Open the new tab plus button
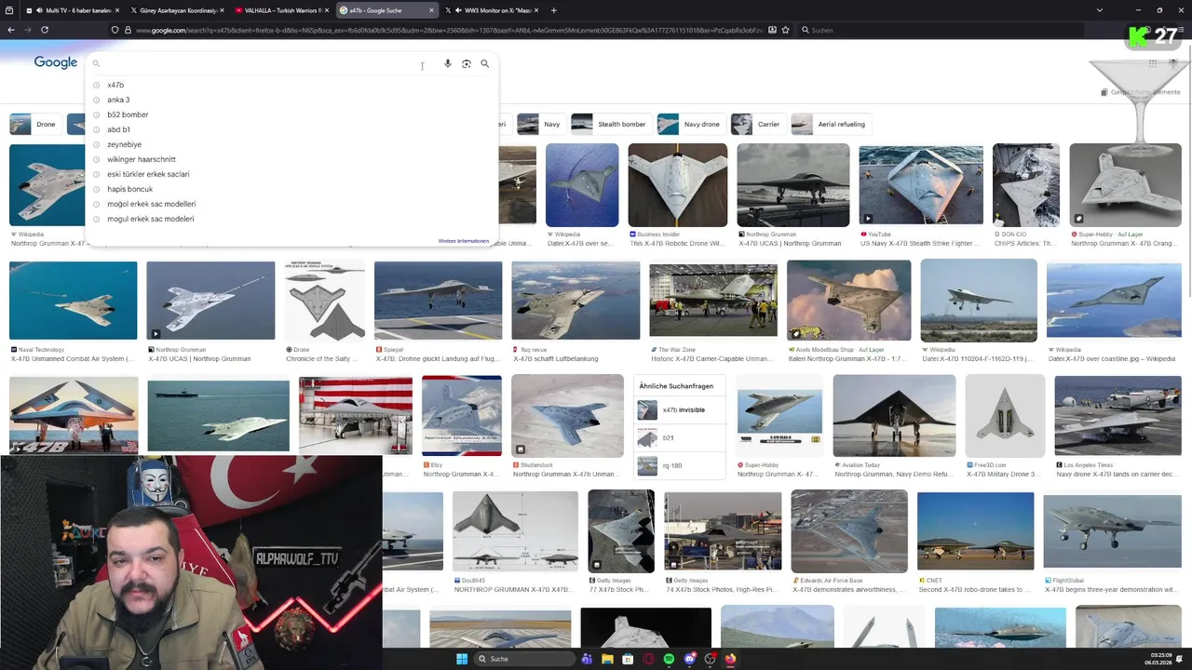 pos(553,10)
